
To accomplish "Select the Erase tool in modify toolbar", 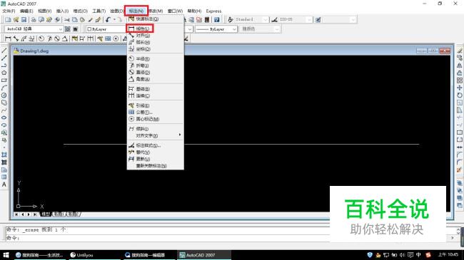I will click(459, 51).
